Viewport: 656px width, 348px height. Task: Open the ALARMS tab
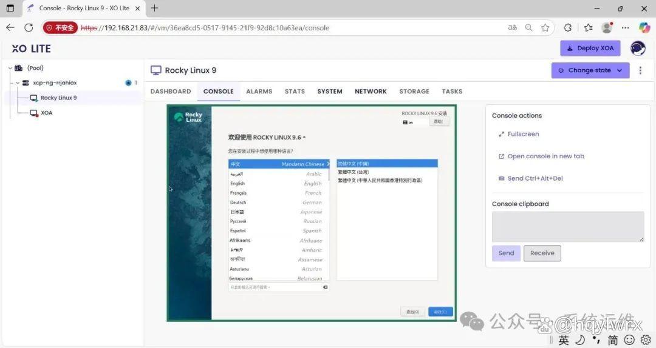(x=259, y=91)
